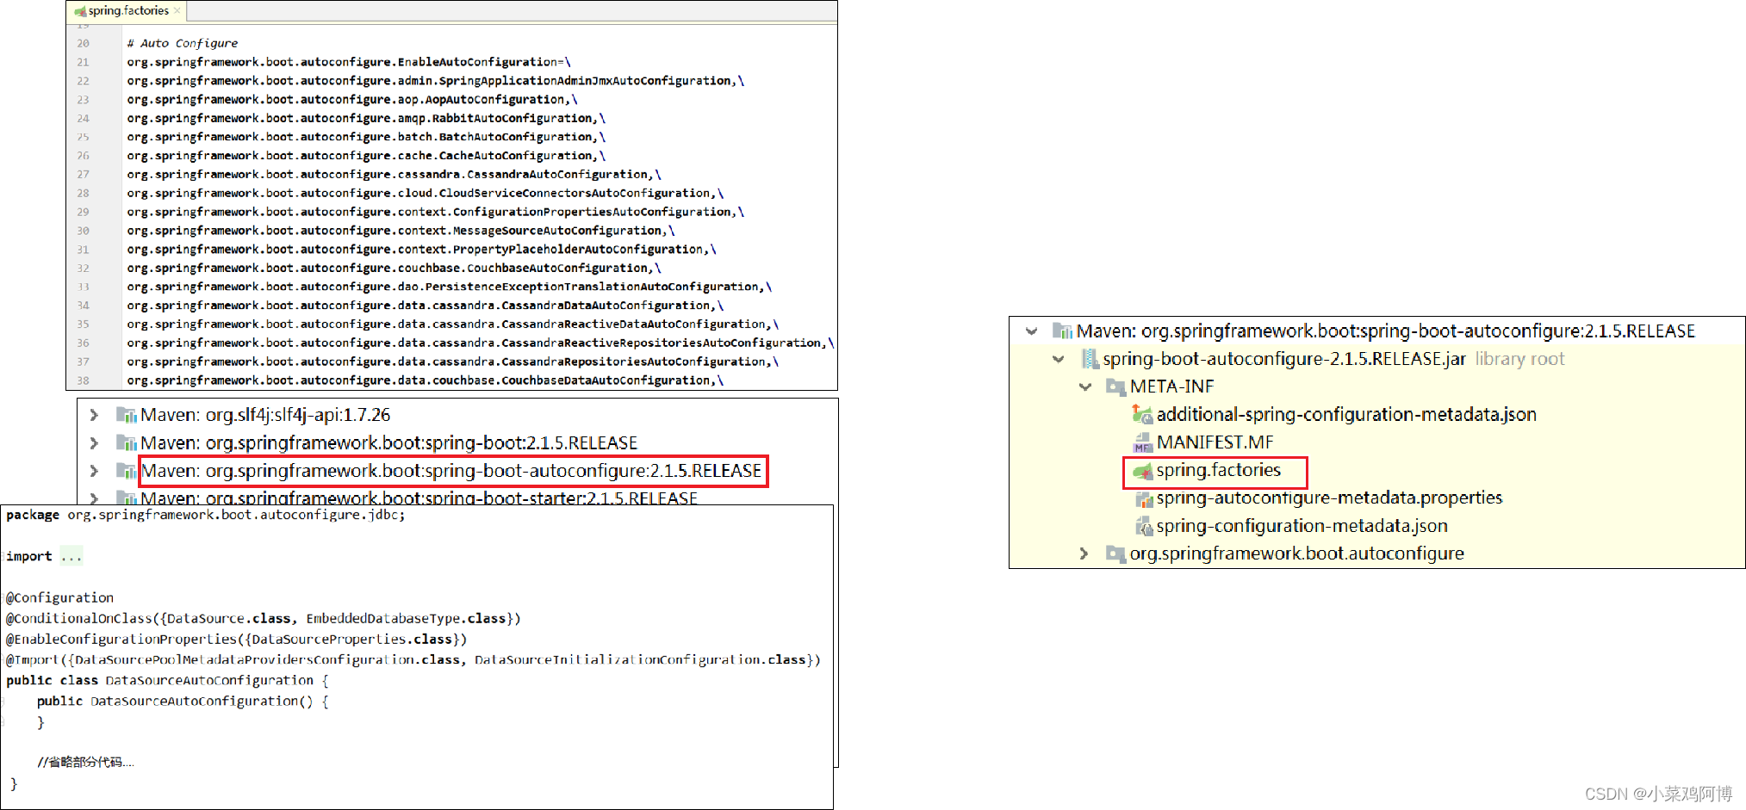Click the @EnableConfigurationProperties annotation line
Screen dimensions: 1746x810
pos(236,640)
